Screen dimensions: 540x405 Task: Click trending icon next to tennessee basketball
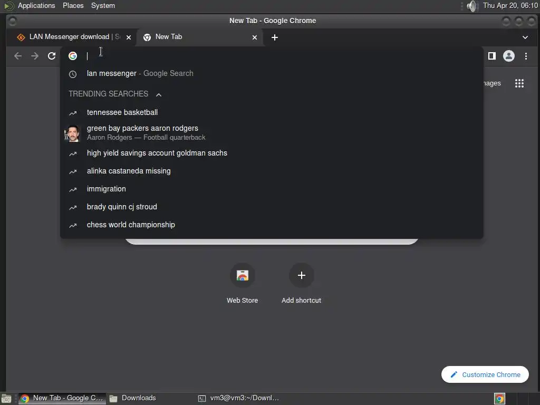[73, 113]
